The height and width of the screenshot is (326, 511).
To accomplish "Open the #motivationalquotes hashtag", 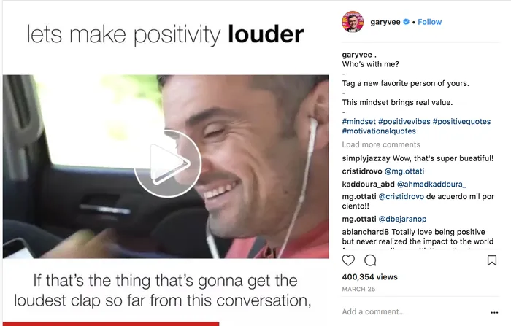I will coord(379,131).
